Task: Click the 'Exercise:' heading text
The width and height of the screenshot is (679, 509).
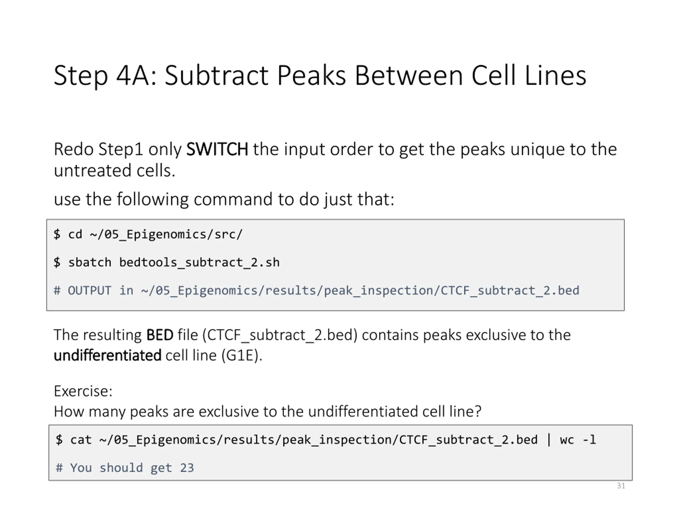Action: (83, 391)
